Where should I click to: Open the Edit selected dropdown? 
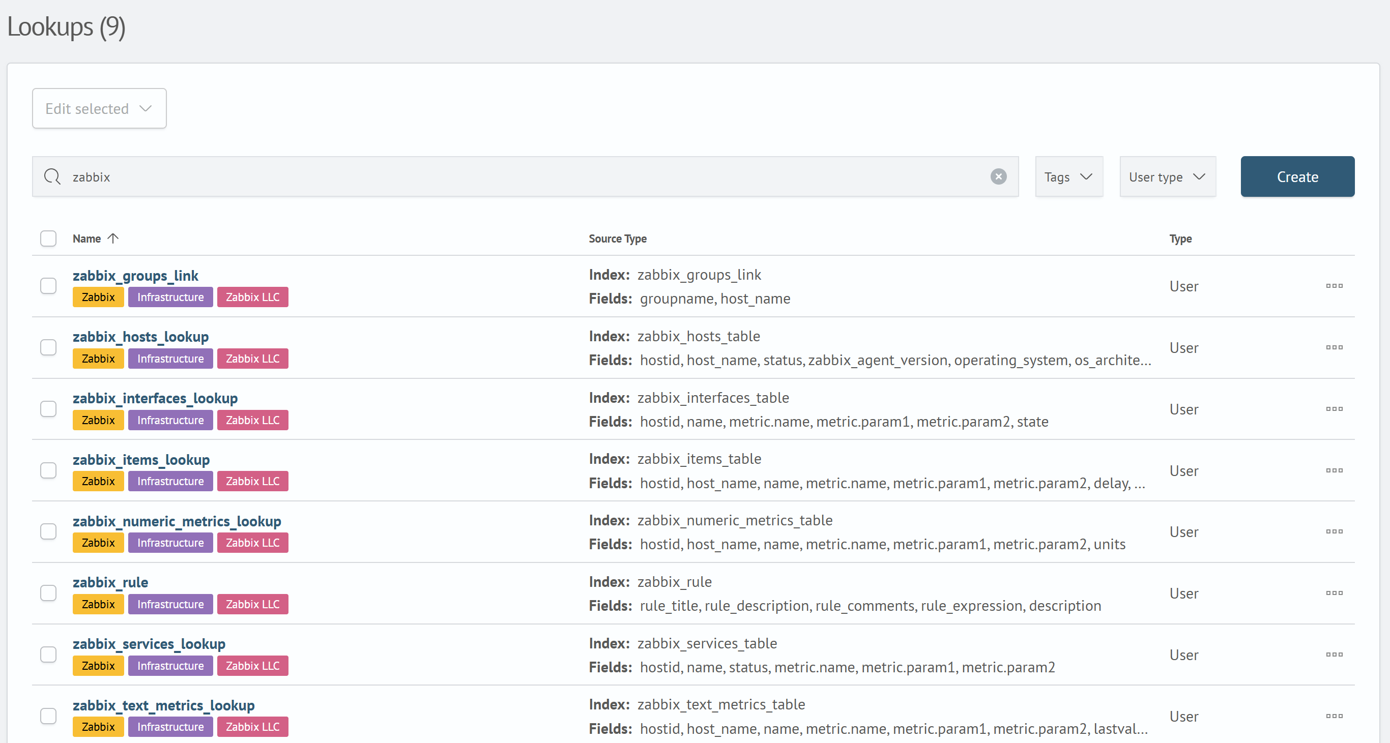pyautogui.click(x=99, y=108)
